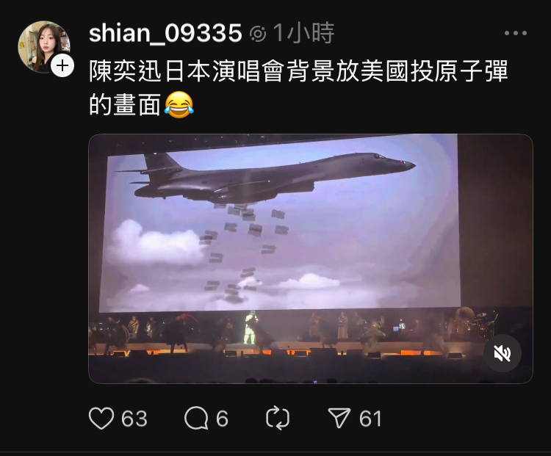The width and height of the screenshot is (551, 456).
Task: Share the post with paper plane icon
Action: (x=339, y=418)
